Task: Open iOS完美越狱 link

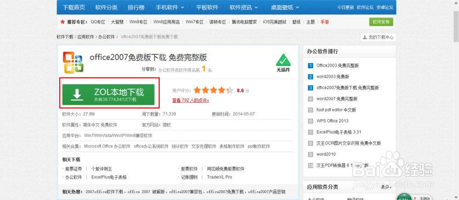Action: click(x=274, y=22)
